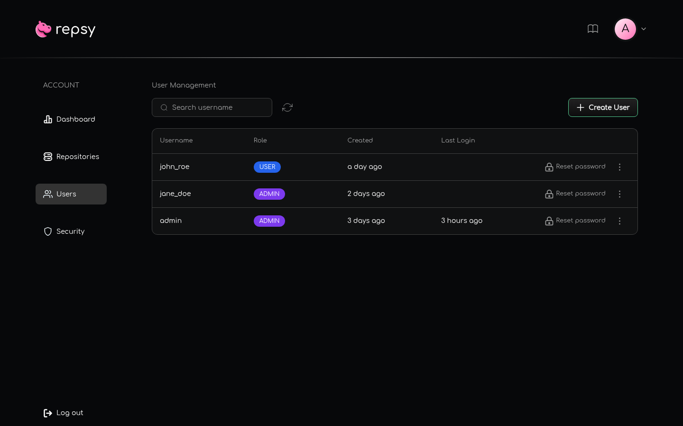Click the 'a day ago' created value

click(365, 167)
